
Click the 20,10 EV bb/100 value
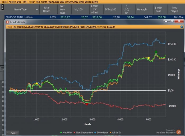116,17
